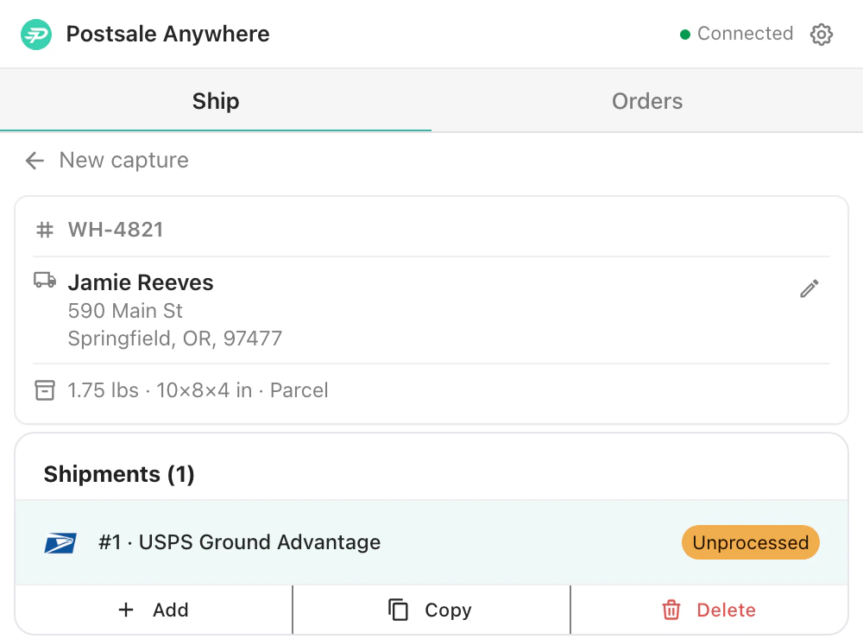Click the Postsale Anywhere logo icon
863x639 pixels.
(36, 35)
